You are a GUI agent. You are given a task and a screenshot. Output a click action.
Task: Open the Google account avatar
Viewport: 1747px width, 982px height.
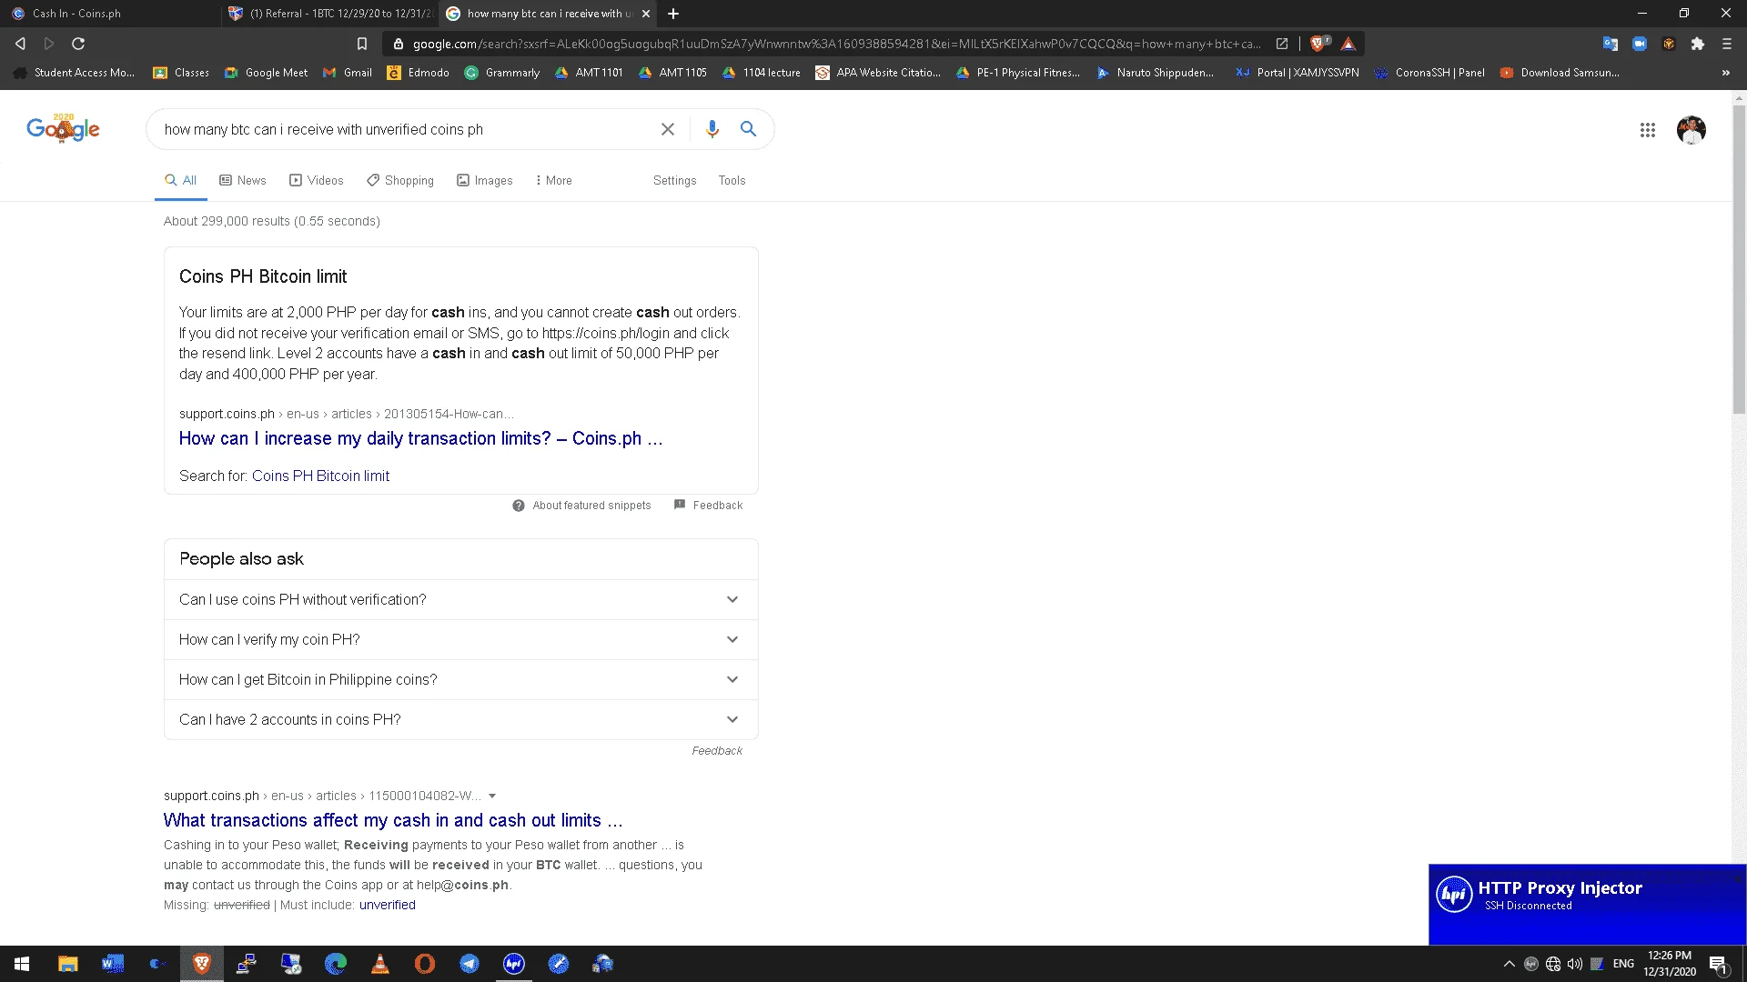1691,130
